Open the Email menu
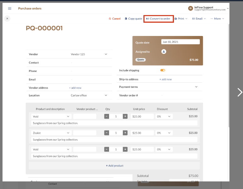This screenshot has width=243, height=189. pyautogui.click(x=199, y=19)
